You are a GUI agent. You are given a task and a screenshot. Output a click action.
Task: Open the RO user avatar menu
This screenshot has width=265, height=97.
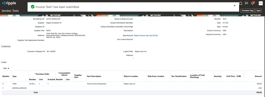point(260,3)
